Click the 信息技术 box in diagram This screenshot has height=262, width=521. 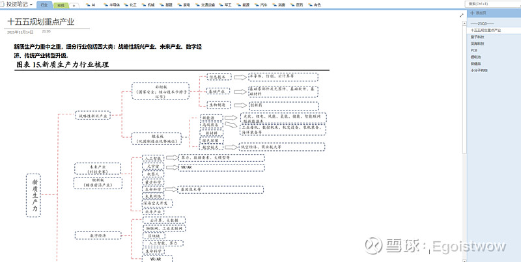click(x=219, y=77)
